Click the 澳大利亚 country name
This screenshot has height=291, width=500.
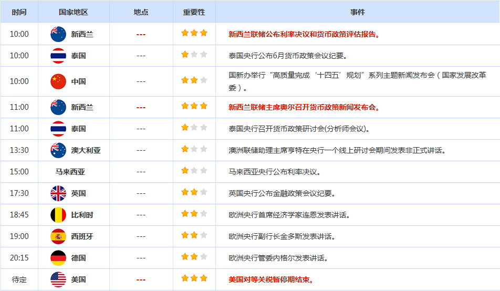[86, 150]
